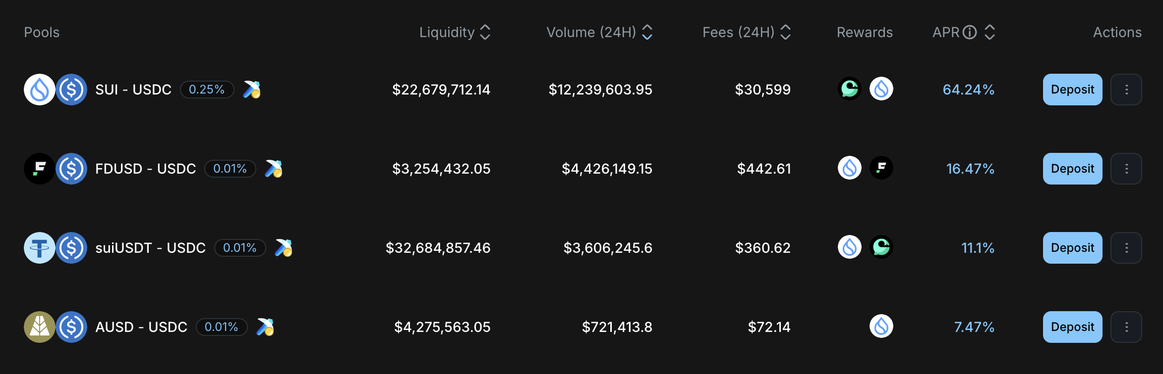Click the FDUSD reward icon in the FDUSD - USDC row

point(881,168)
